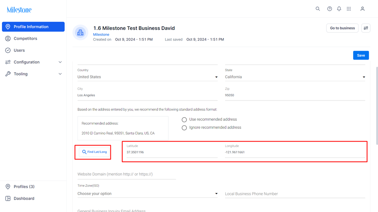Open the notifications bell icon
Screen dimensions: 378x212
point(339,9)
